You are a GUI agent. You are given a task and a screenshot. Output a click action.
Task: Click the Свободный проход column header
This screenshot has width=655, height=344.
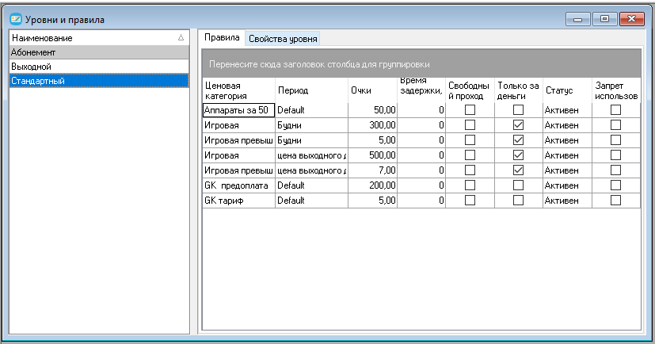click(x=470, y=90)
